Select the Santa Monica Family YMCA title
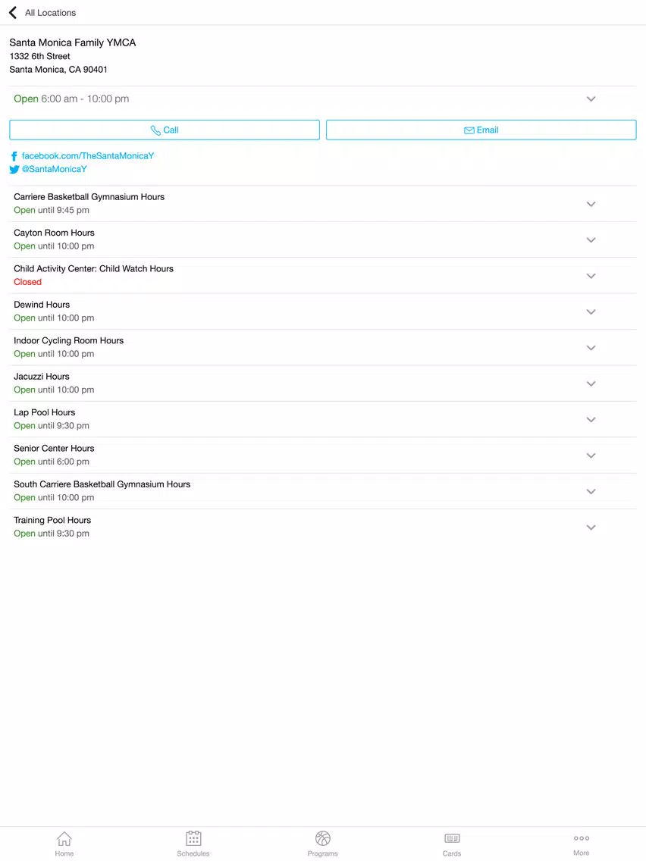Screen dimensions: 646x861 [73, 43]
